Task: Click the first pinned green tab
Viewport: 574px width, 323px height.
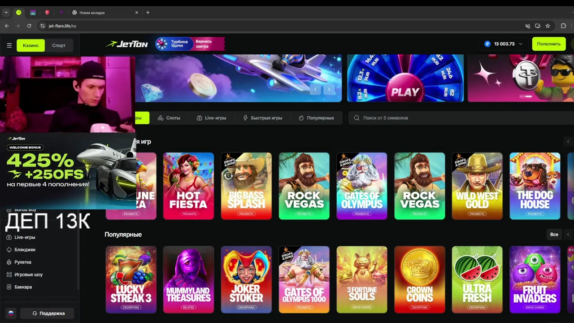Action: click(x=19, y=13)
